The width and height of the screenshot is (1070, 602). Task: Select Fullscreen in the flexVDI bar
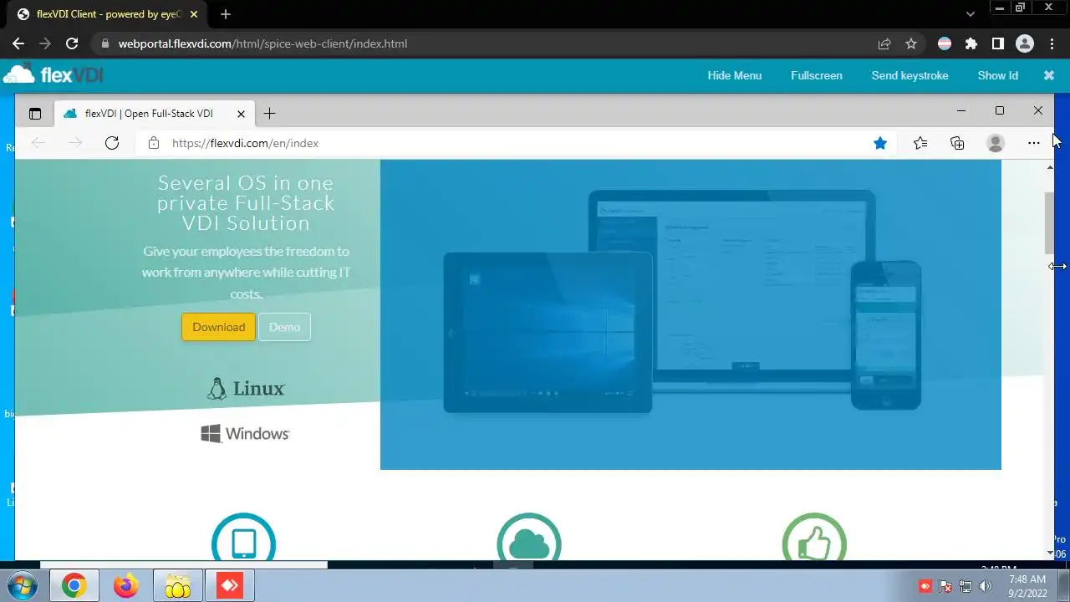point(817,75)
